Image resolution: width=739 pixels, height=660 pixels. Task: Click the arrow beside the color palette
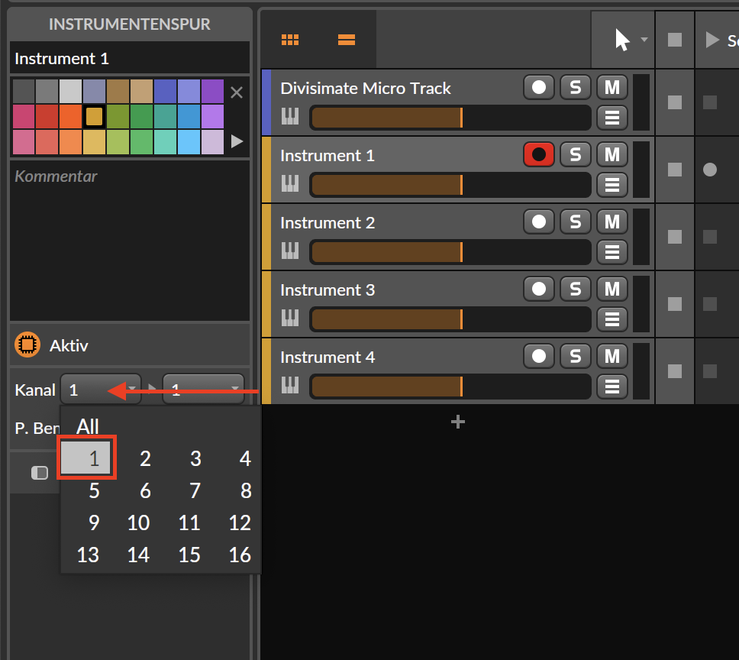click(237, 141)
